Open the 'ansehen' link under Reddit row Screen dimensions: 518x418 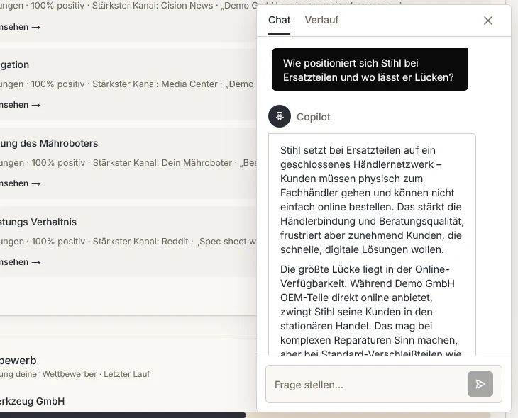tap(20, 262)
